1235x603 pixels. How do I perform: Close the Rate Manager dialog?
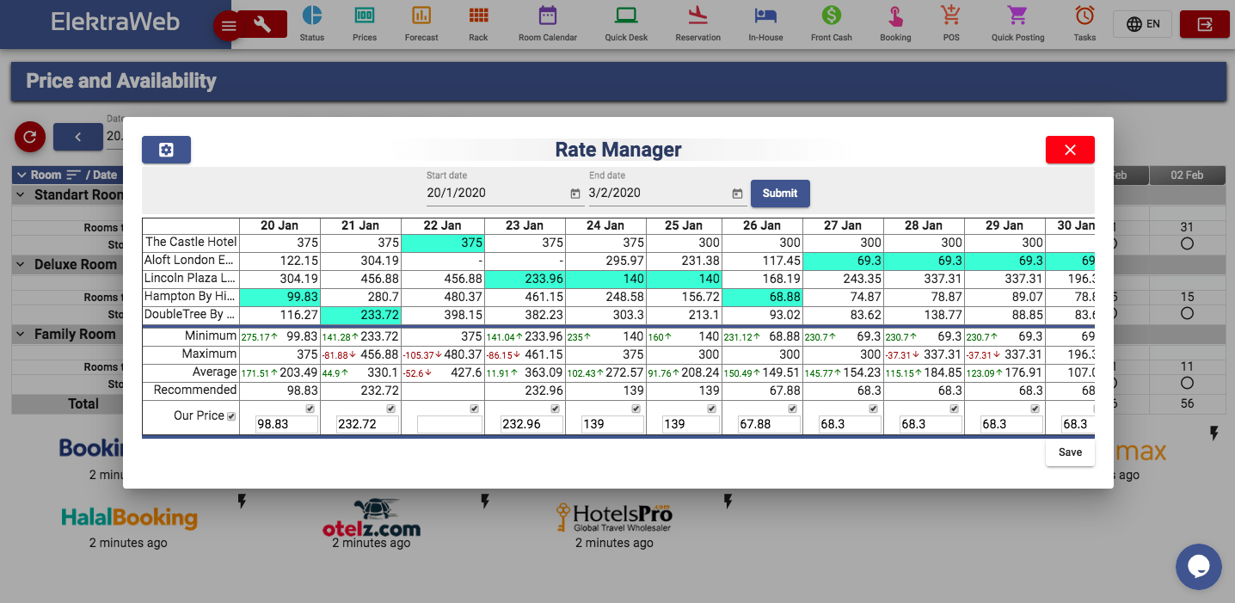pyautogui.click(x=1070, y=150)
